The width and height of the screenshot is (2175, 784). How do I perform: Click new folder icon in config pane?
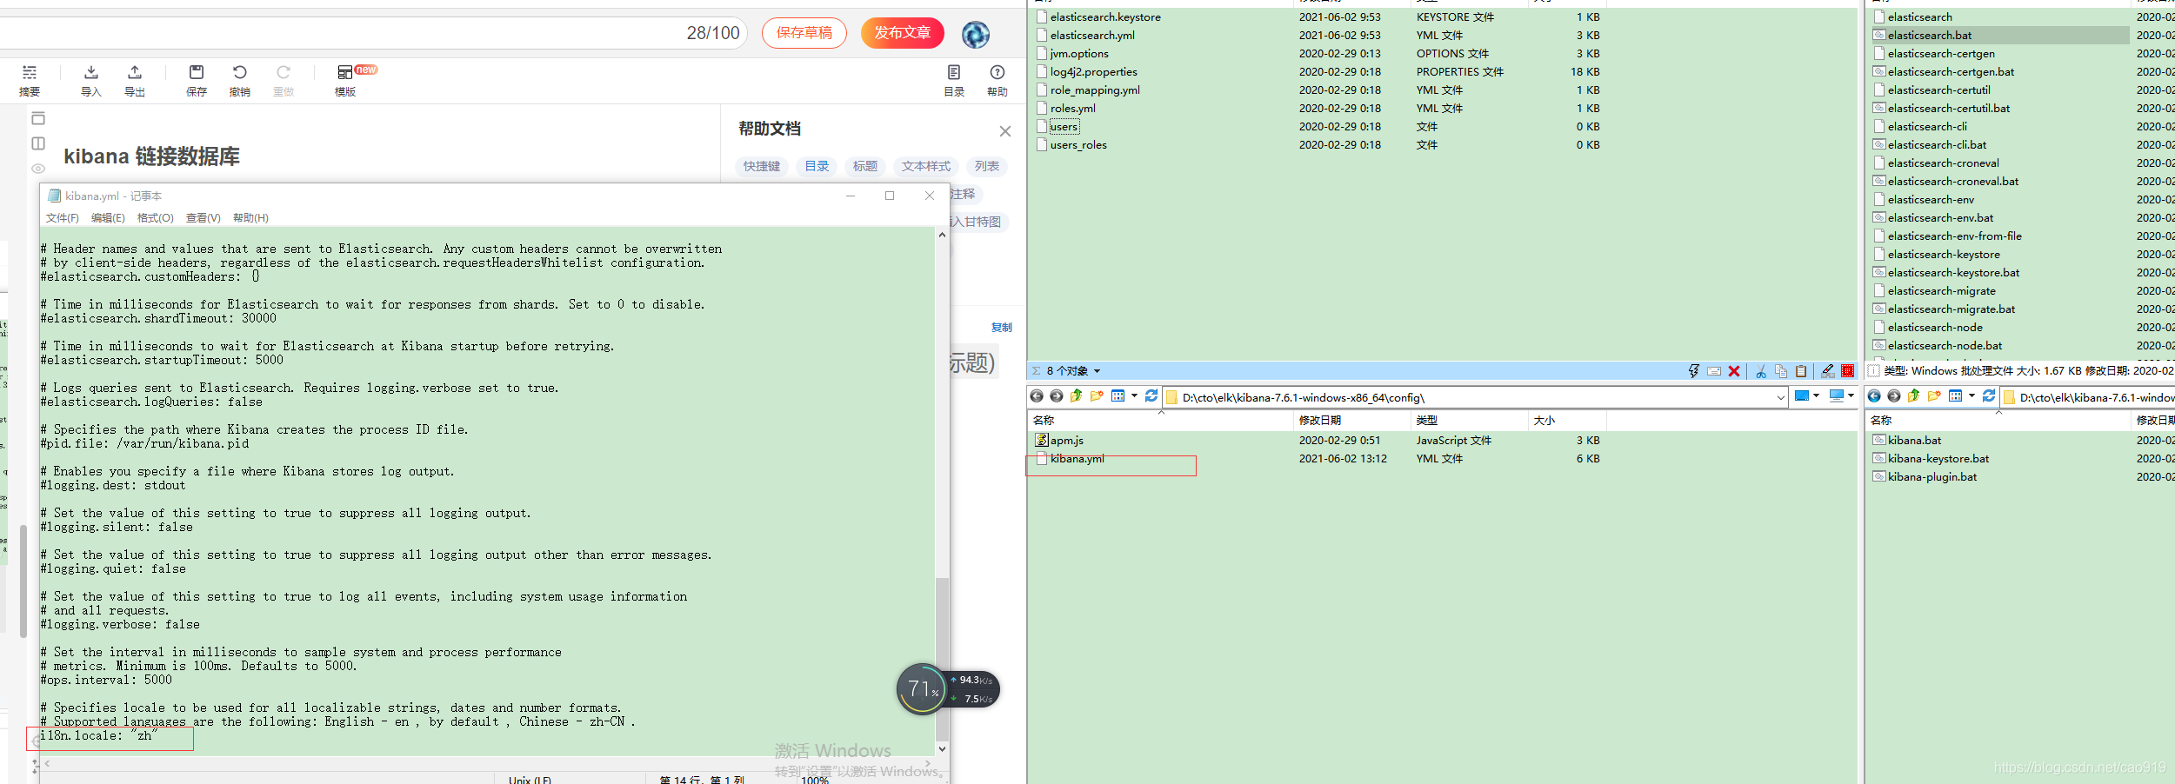pos(1097,396)
